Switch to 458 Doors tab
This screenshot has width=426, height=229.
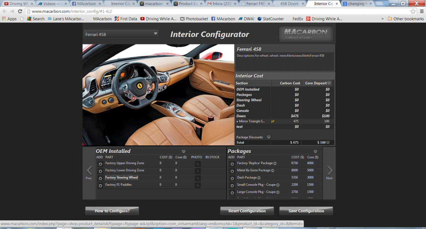click(x=289, y=3)
